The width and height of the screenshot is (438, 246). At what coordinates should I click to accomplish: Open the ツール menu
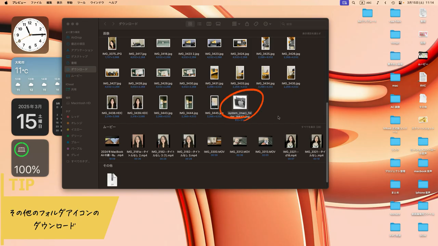[81, 3]
